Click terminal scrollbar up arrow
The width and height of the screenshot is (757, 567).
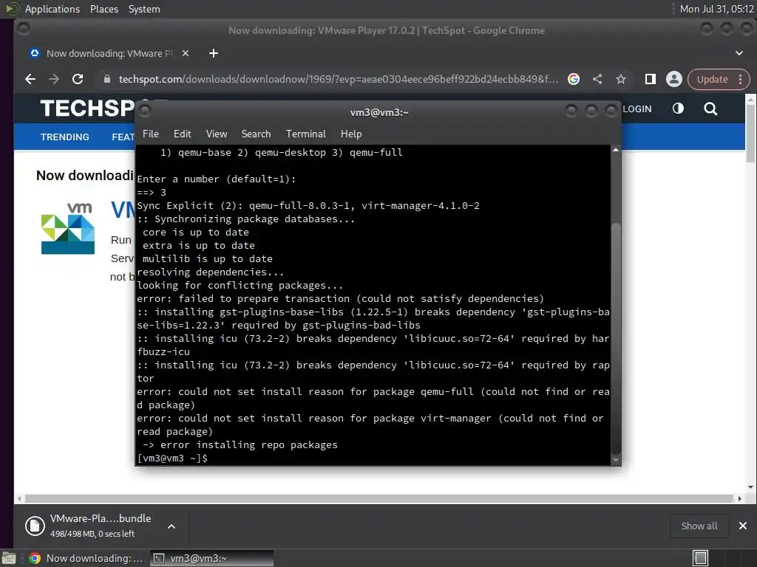(616, 150)
